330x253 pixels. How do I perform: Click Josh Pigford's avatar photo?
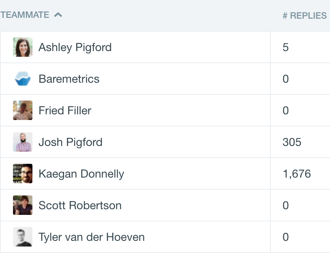(x=23, y=142)
